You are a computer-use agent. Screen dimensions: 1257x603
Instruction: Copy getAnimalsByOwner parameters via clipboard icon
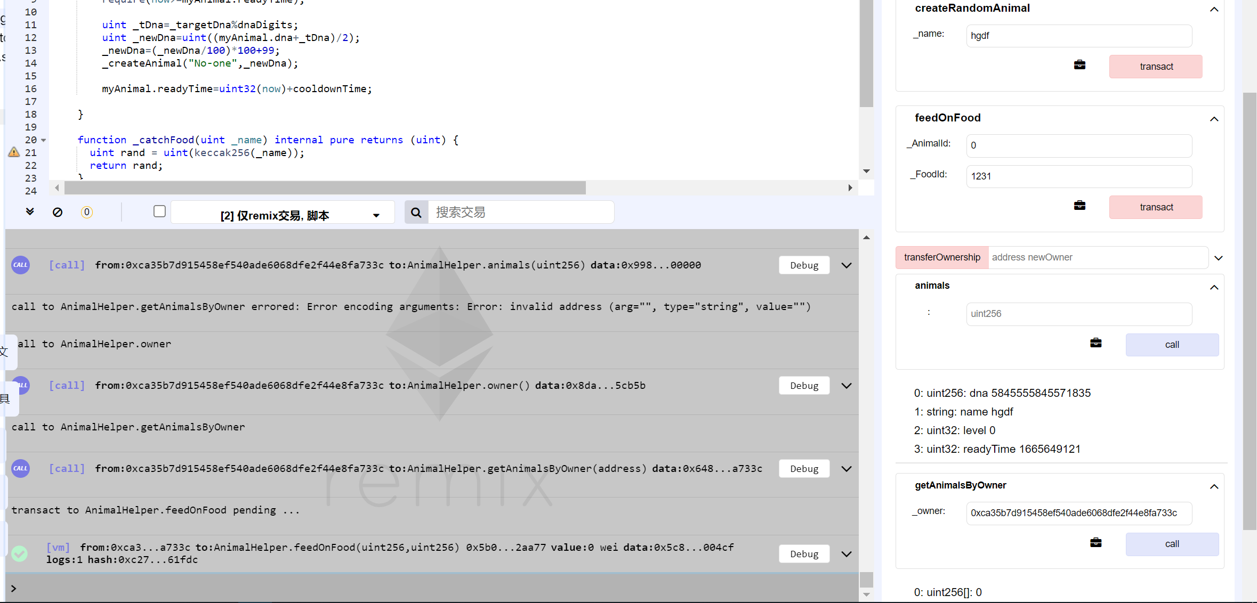1095,543
